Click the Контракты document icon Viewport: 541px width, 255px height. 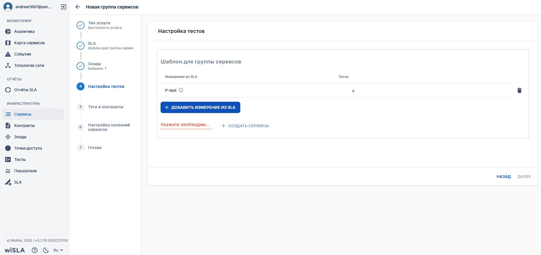[x=8, y=126]
